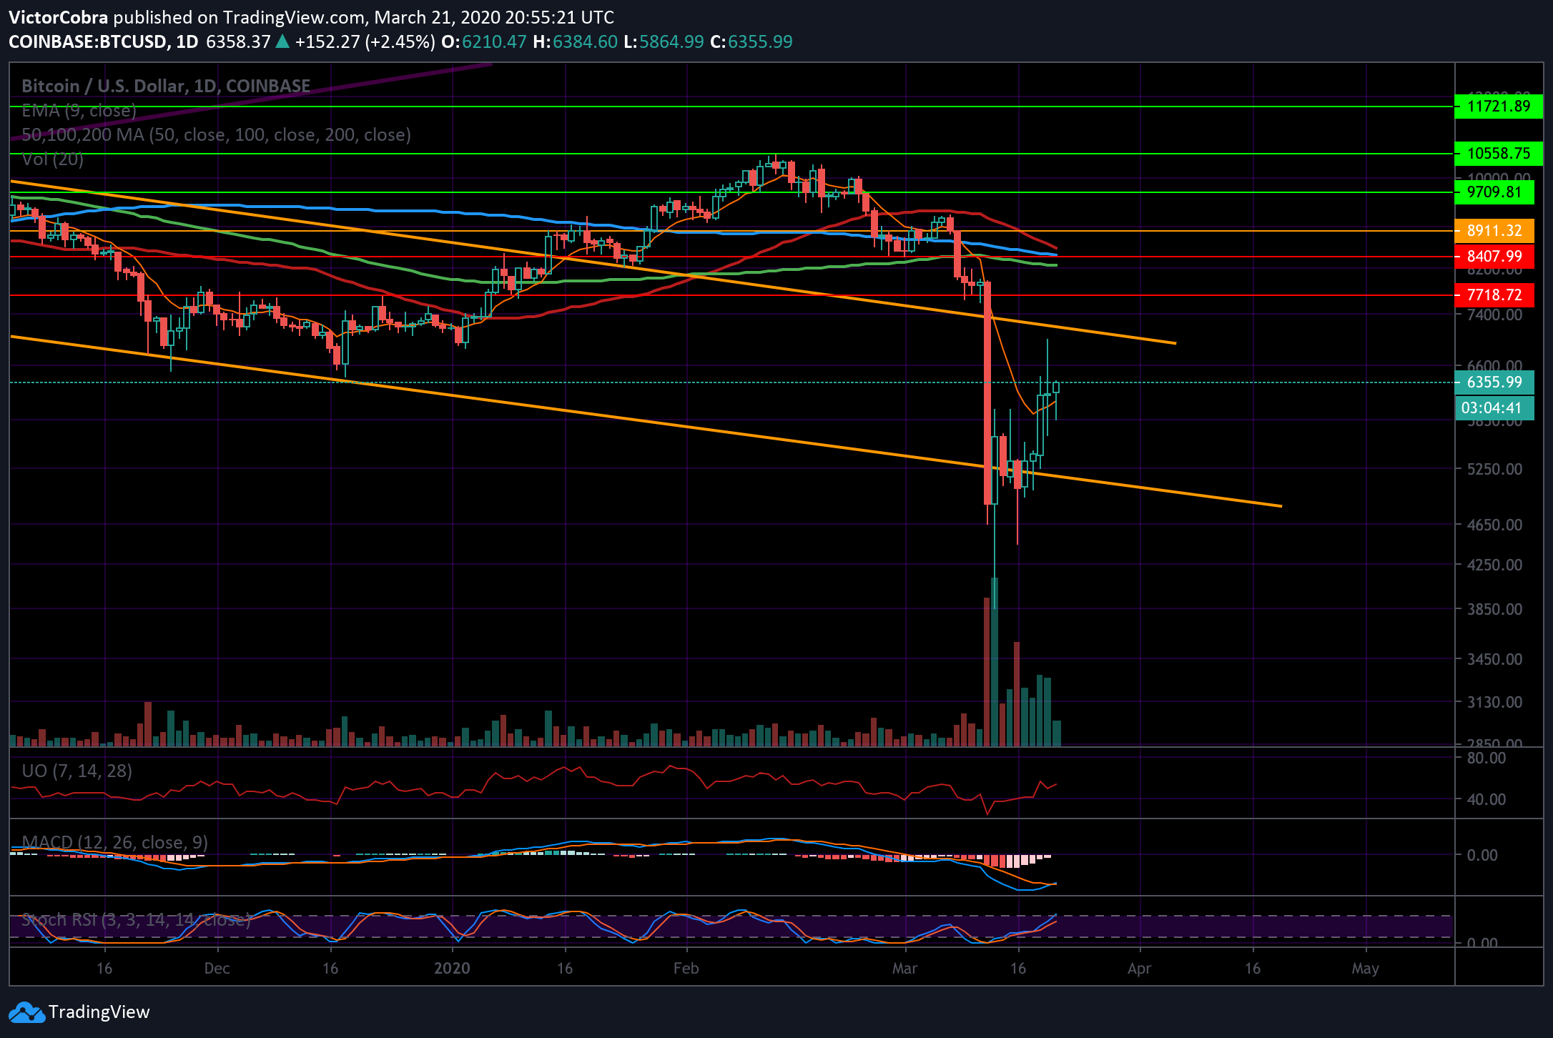Click the Dec label on time axis
1553x1038 pixels.
click(x=217, y=969)
